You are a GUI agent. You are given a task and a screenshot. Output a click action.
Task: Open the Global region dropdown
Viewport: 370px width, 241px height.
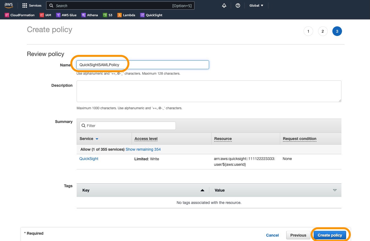tap(256, 5)
